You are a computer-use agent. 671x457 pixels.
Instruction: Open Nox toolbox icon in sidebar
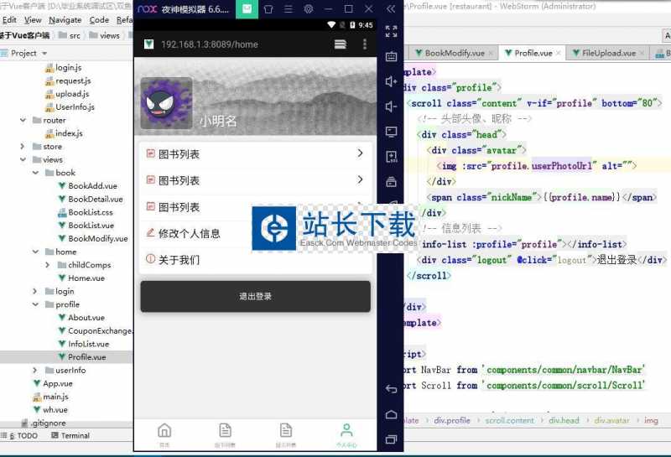coord(391,182)
